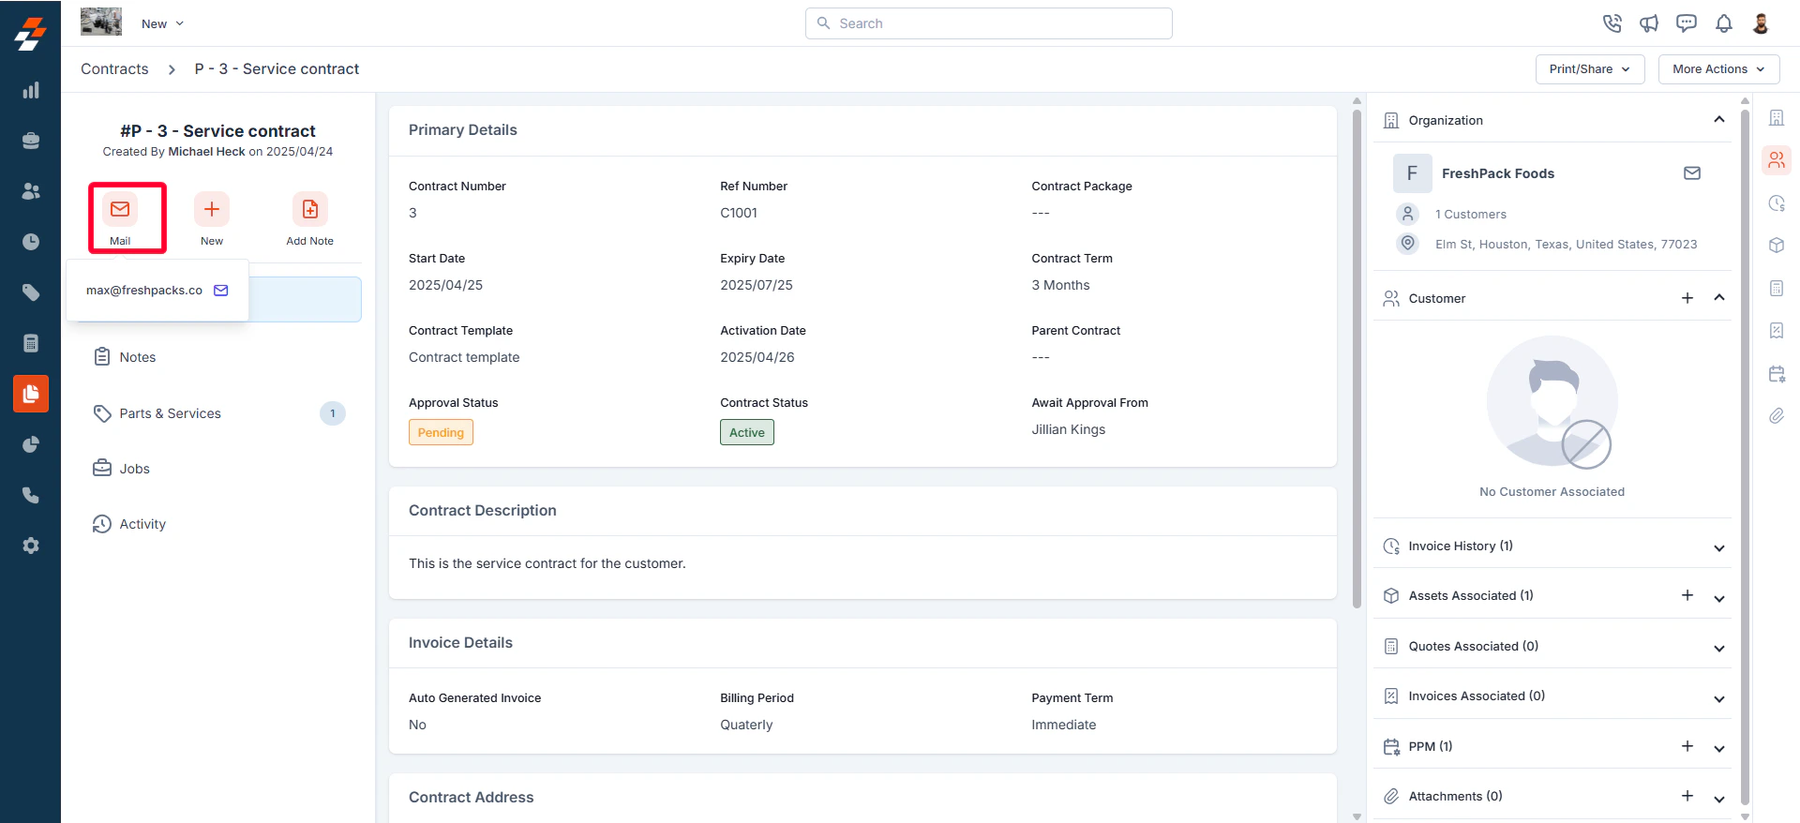The image size is (1800, 823).
Task: Expand the Assets Associated section
Action: [1719, 598]
